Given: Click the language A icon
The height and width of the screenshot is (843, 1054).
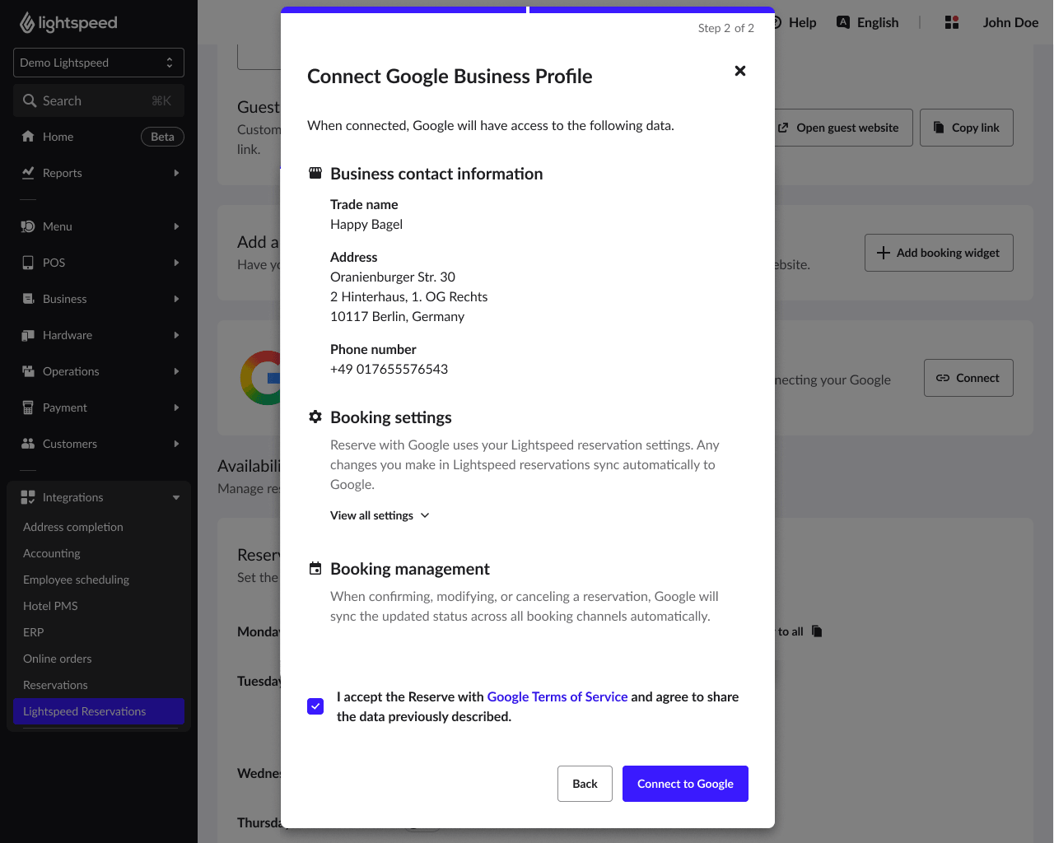Looking at the screenshot, I should coord(843,22).
